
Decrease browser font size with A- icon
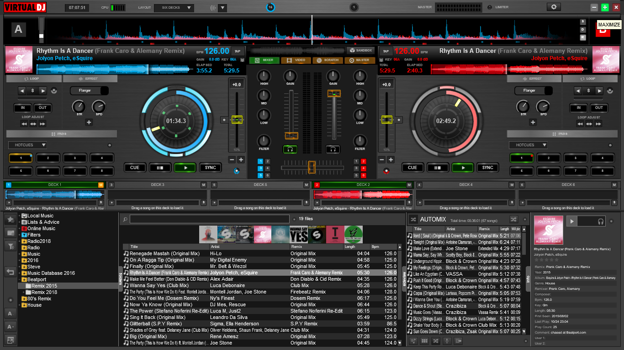click(10, 313)
